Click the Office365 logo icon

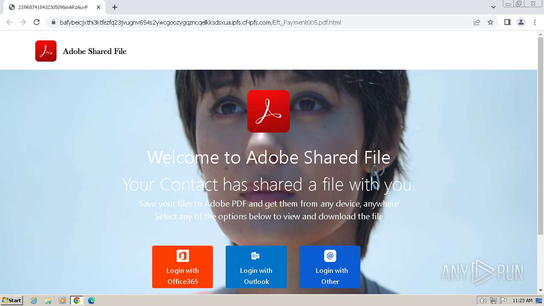(183, 256)
